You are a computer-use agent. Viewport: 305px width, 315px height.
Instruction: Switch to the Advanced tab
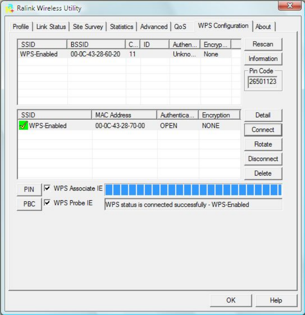[x=154, y=27]
